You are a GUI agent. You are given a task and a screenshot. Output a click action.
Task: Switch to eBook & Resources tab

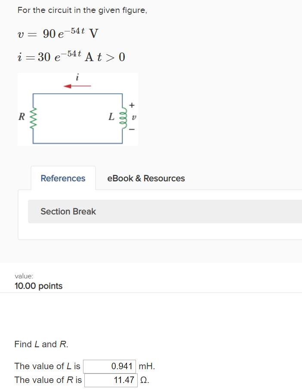(x=146, y=178)
